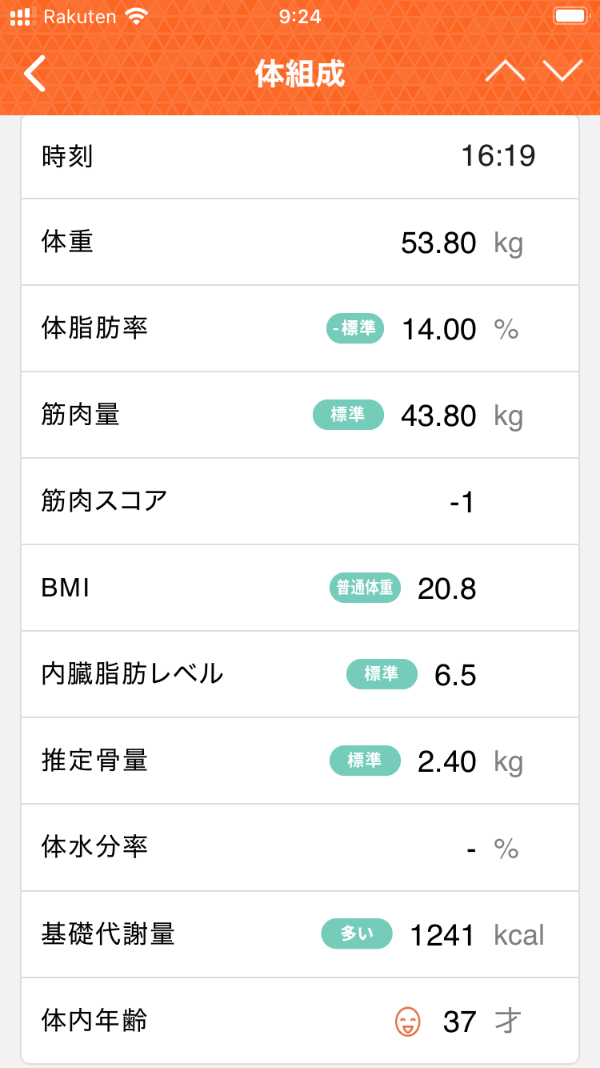This screenshot has height=1068, width=600.
Task: Open the 筋肉スコア row
Action: (300, 502)
